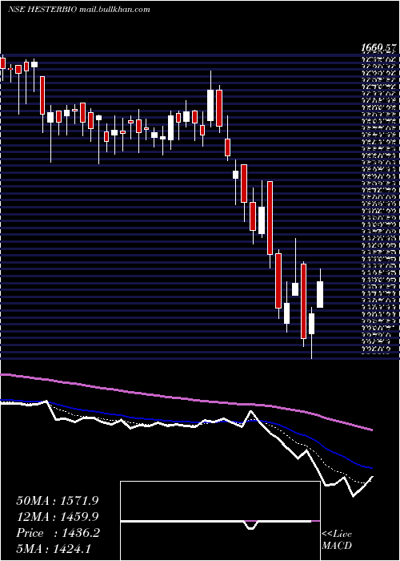Click the Price : 1436.2 value
The width and height of the screenshot is (400, 561).
(x=58, y=533)
